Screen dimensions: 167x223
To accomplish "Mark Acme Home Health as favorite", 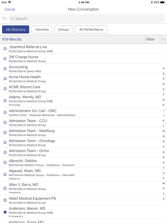I will click(x=5, y=79).
